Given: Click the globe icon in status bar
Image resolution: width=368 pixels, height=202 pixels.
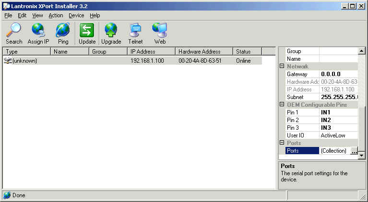Looking at the screenshot, I should (x=7, y=195).
